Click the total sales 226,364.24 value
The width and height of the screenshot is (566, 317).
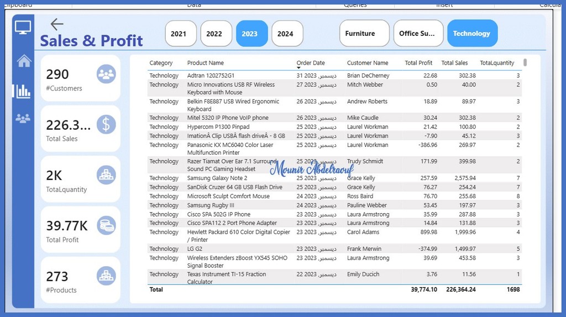460,289
